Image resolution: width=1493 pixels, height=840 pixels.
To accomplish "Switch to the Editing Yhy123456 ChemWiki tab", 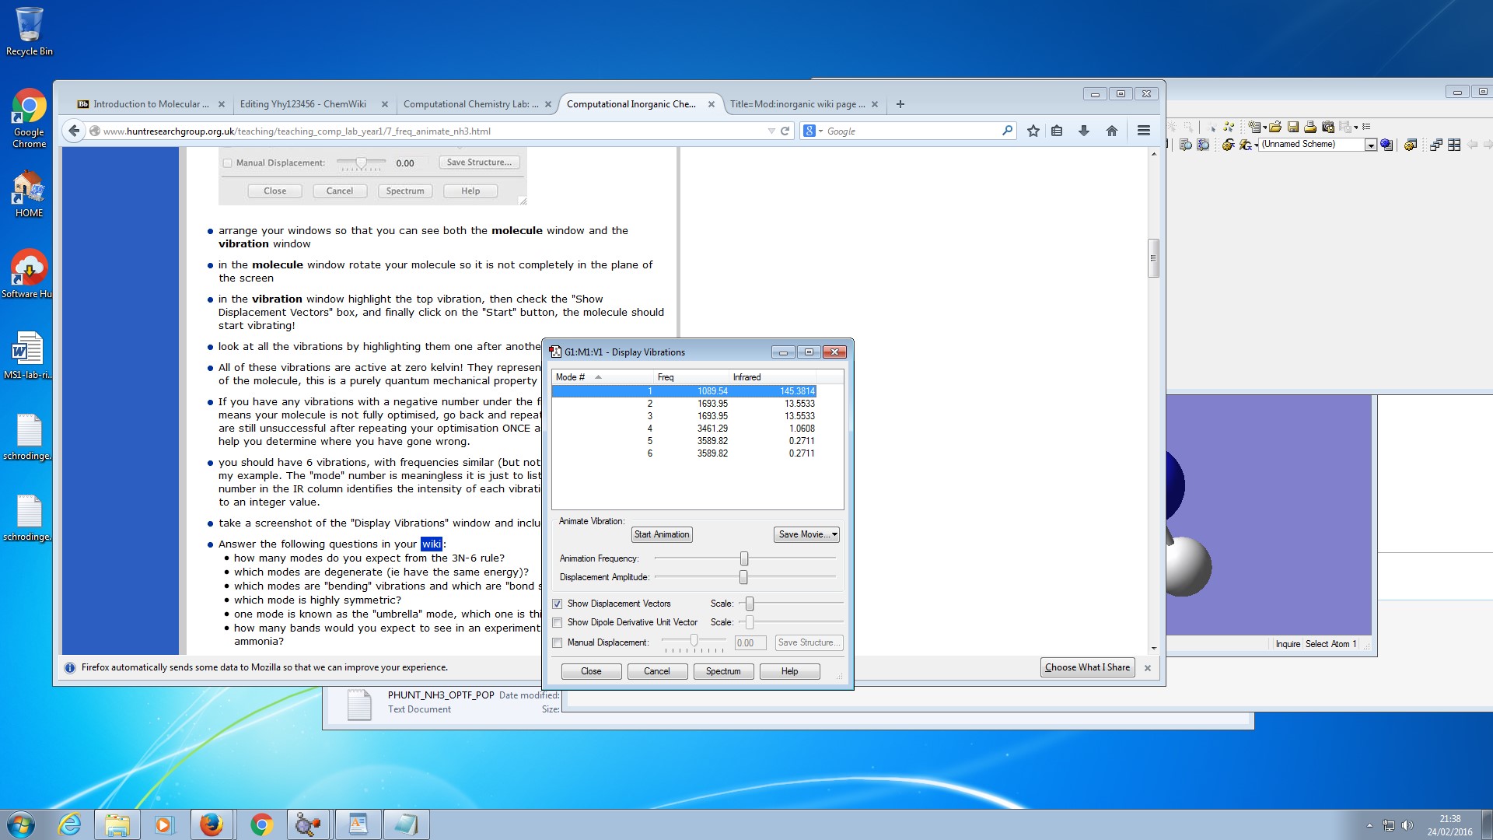I will pyautogui.click(x=303, y=104).
